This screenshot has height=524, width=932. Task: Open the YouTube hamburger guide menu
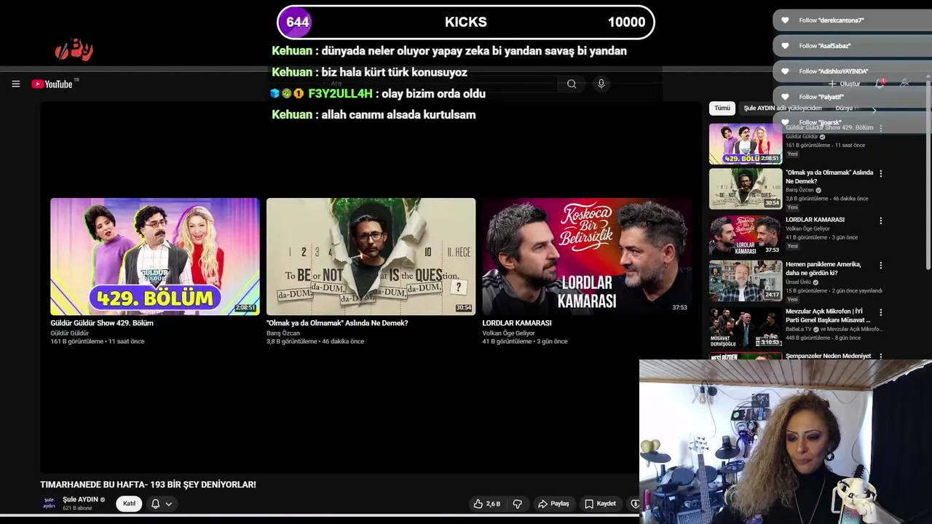15,84
